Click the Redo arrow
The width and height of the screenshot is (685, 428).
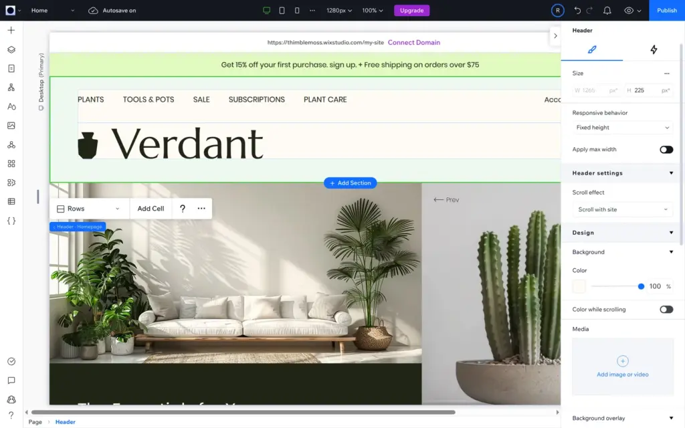(589, 10)
